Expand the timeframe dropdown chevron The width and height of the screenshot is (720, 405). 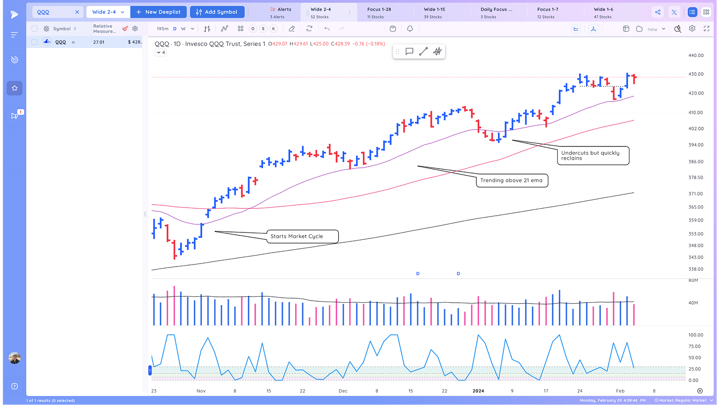click(192, 29)
